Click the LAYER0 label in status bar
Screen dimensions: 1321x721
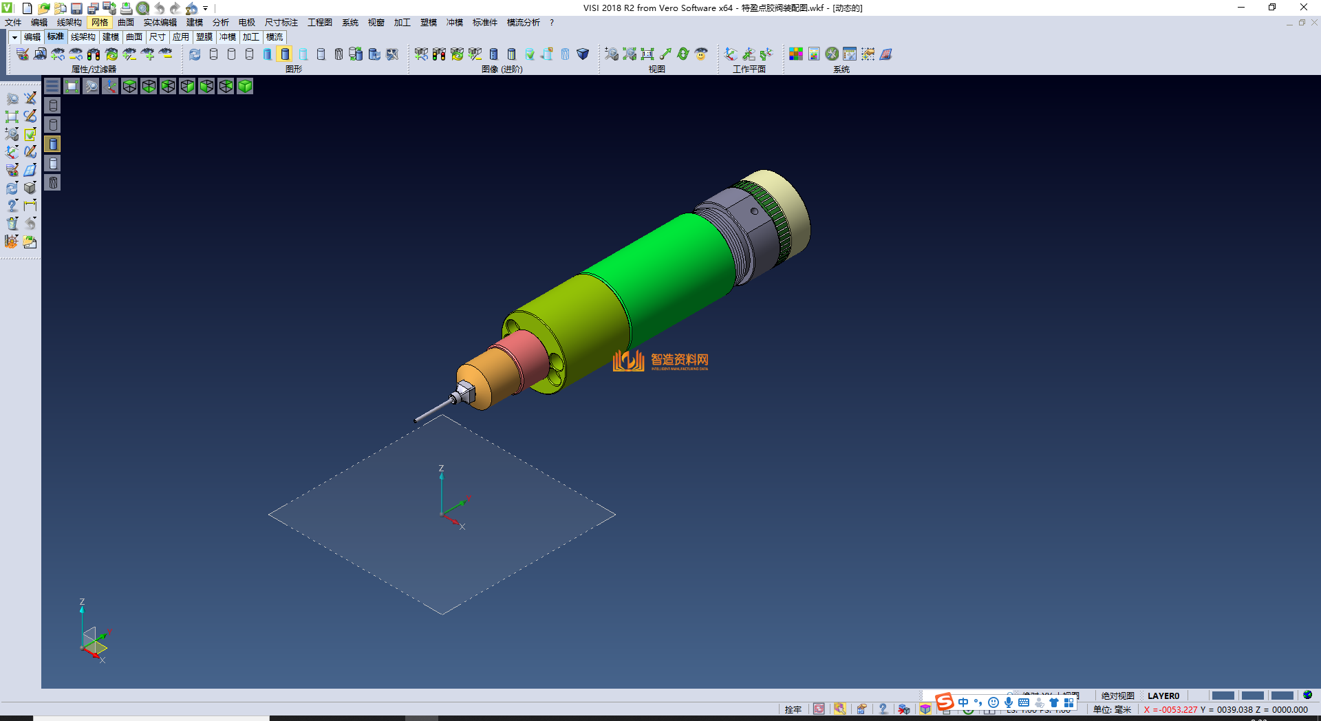coord(1163,696)
